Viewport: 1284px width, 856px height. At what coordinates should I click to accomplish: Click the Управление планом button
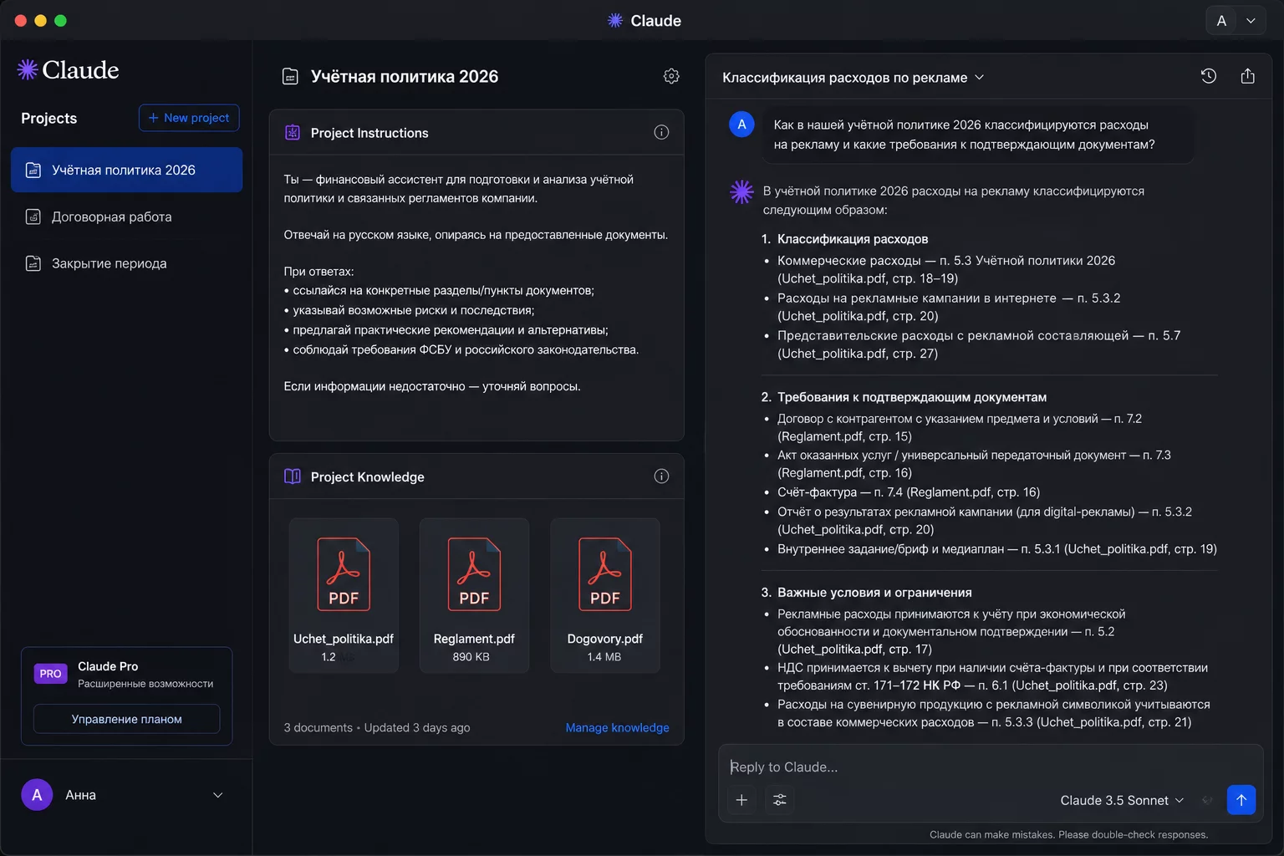[127, 719]
